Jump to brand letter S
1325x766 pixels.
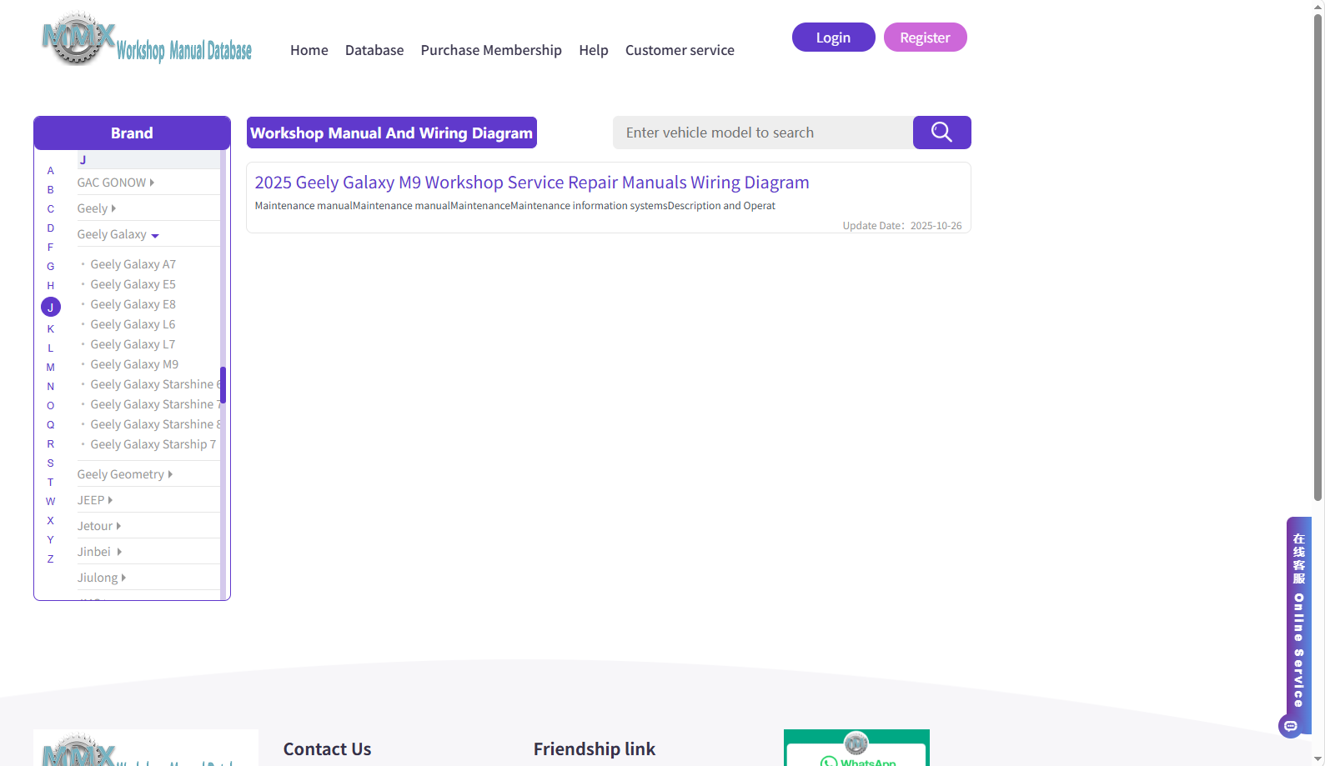(x=51, y=463)
